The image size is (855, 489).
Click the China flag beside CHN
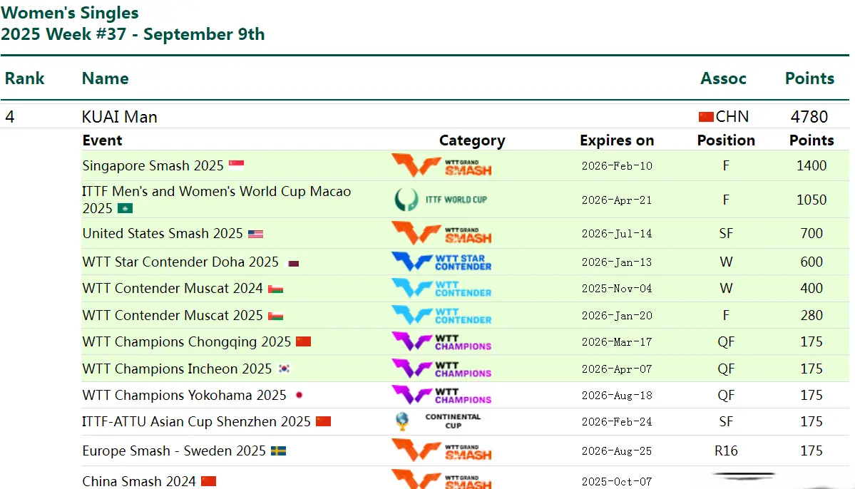(706, 117)
